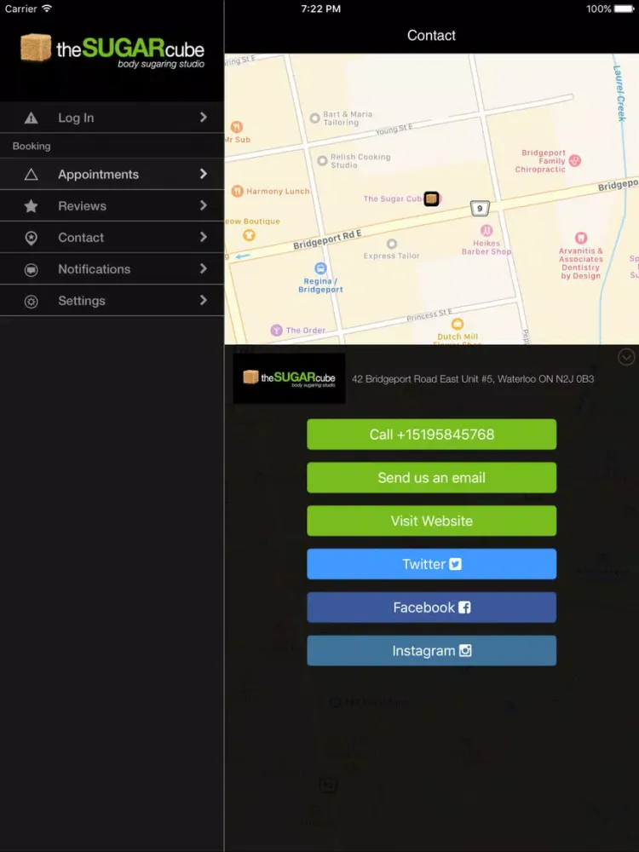Tap The Order bar map marker
Viewport: 639px width, 852px height.
click(x=277, y=330)
